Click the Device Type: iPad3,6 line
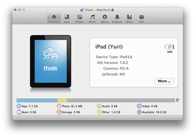The height and width of the screenshot is (137, 195). [114, 57]
